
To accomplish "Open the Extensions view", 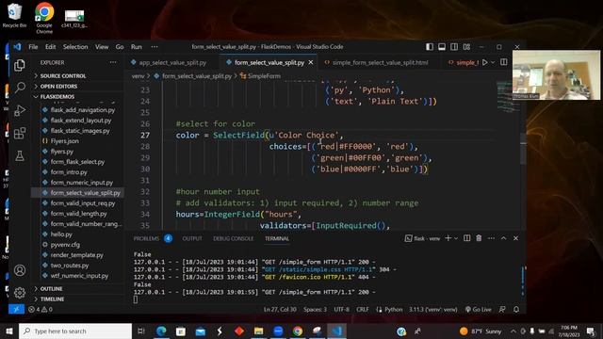I will [20, 134].
